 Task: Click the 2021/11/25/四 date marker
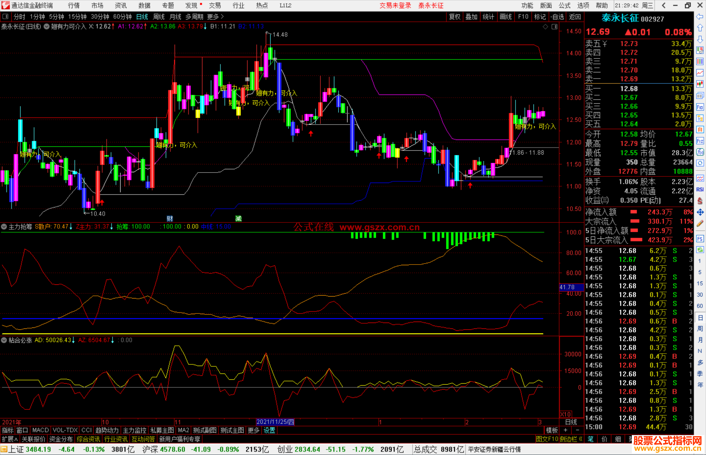(275, 422)
